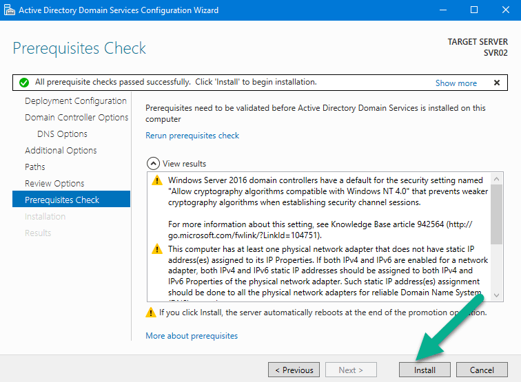
Task: Click the results scrollbar down arrow
Action: [x=497, y=295]
